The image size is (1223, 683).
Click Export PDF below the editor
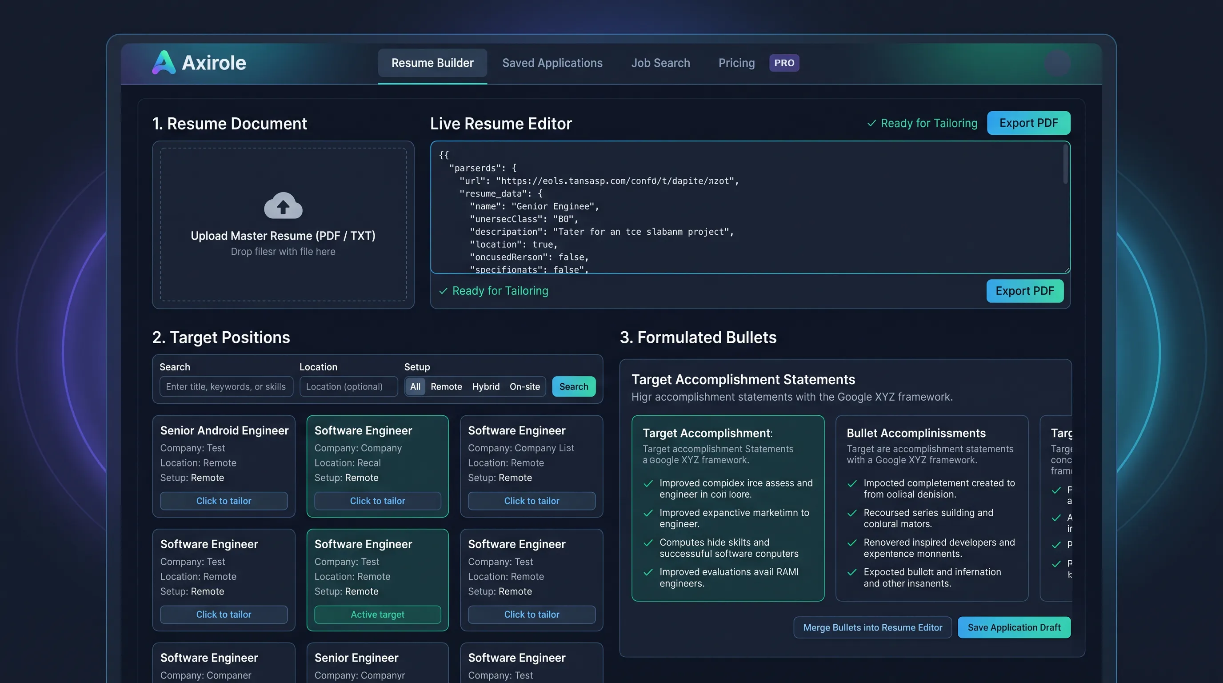pyautogui.click(x=1024, y=291)
